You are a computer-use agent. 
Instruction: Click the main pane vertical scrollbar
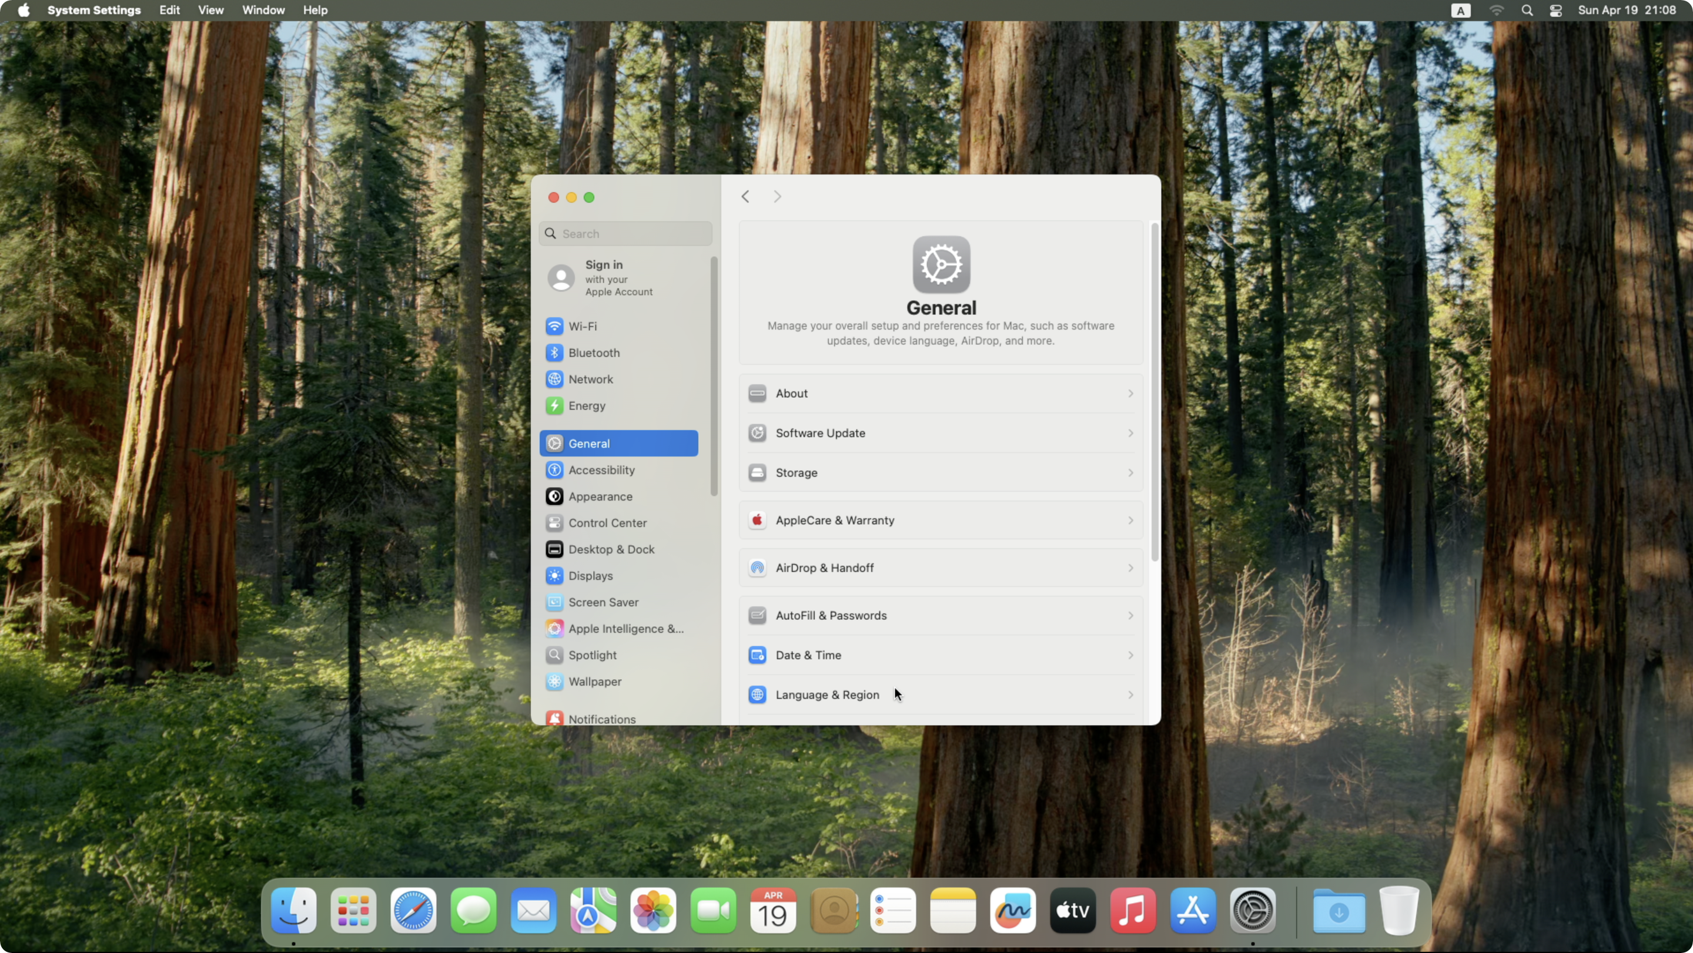[x=1155, y=392]
